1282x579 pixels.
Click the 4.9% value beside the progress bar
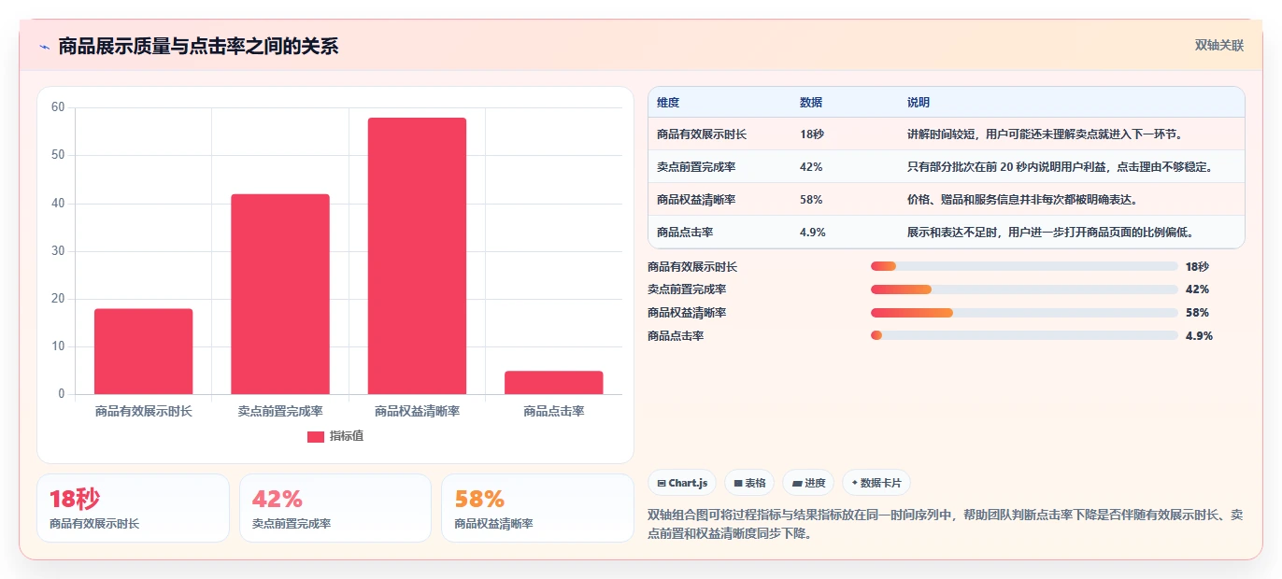pos(1199,335)
